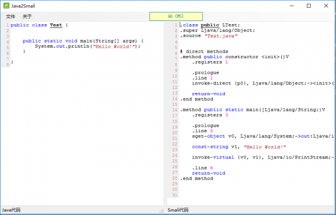Click the Java2Smali app icon in title bar

[x=6, y=6]
